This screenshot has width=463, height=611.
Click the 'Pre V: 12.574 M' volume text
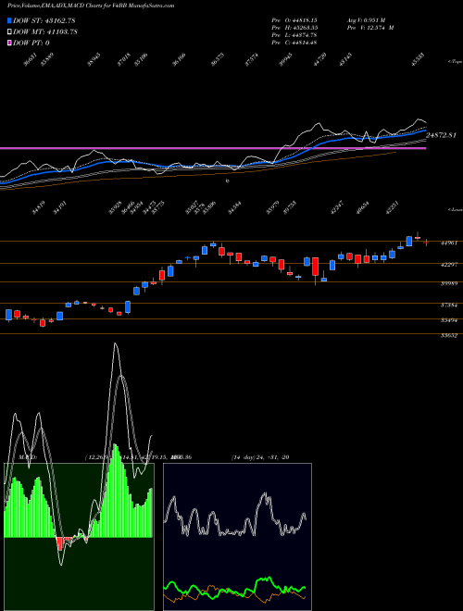(x=370, y=28)
